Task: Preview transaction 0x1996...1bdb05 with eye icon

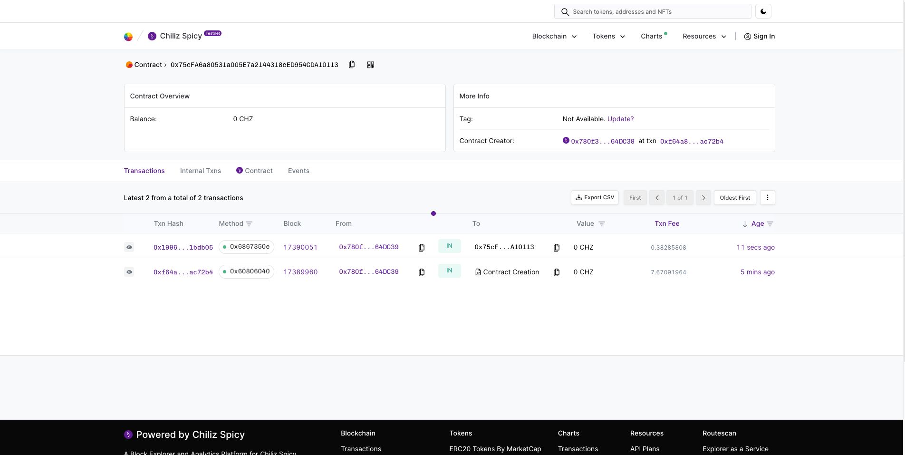Action: click(x=129, y=247)
